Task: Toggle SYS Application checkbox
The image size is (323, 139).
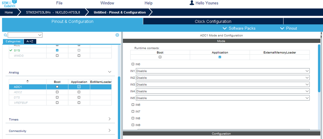Action: point(79,50)
